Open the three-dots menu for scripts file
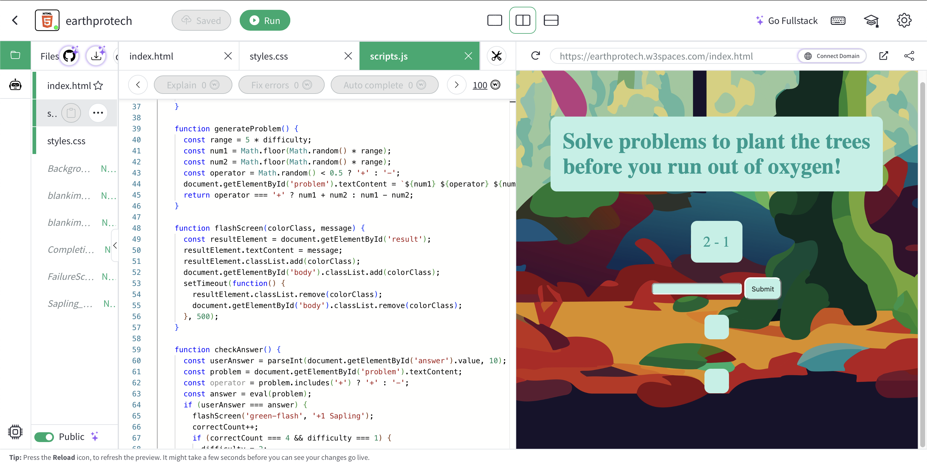The width and height of the screenshot is (927, 462). (x=98, y=113)
